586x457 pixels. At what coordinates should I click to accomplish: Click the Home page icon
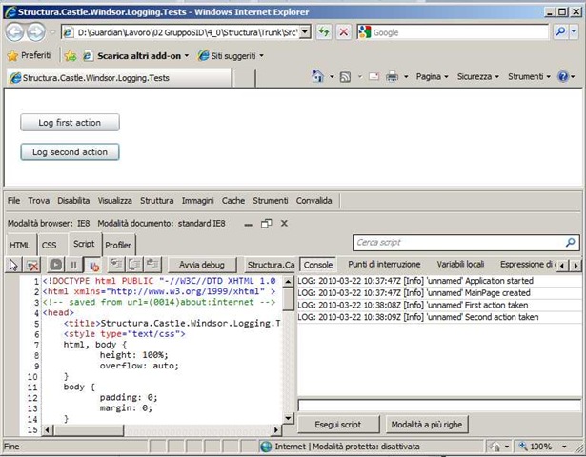(317, 76)
